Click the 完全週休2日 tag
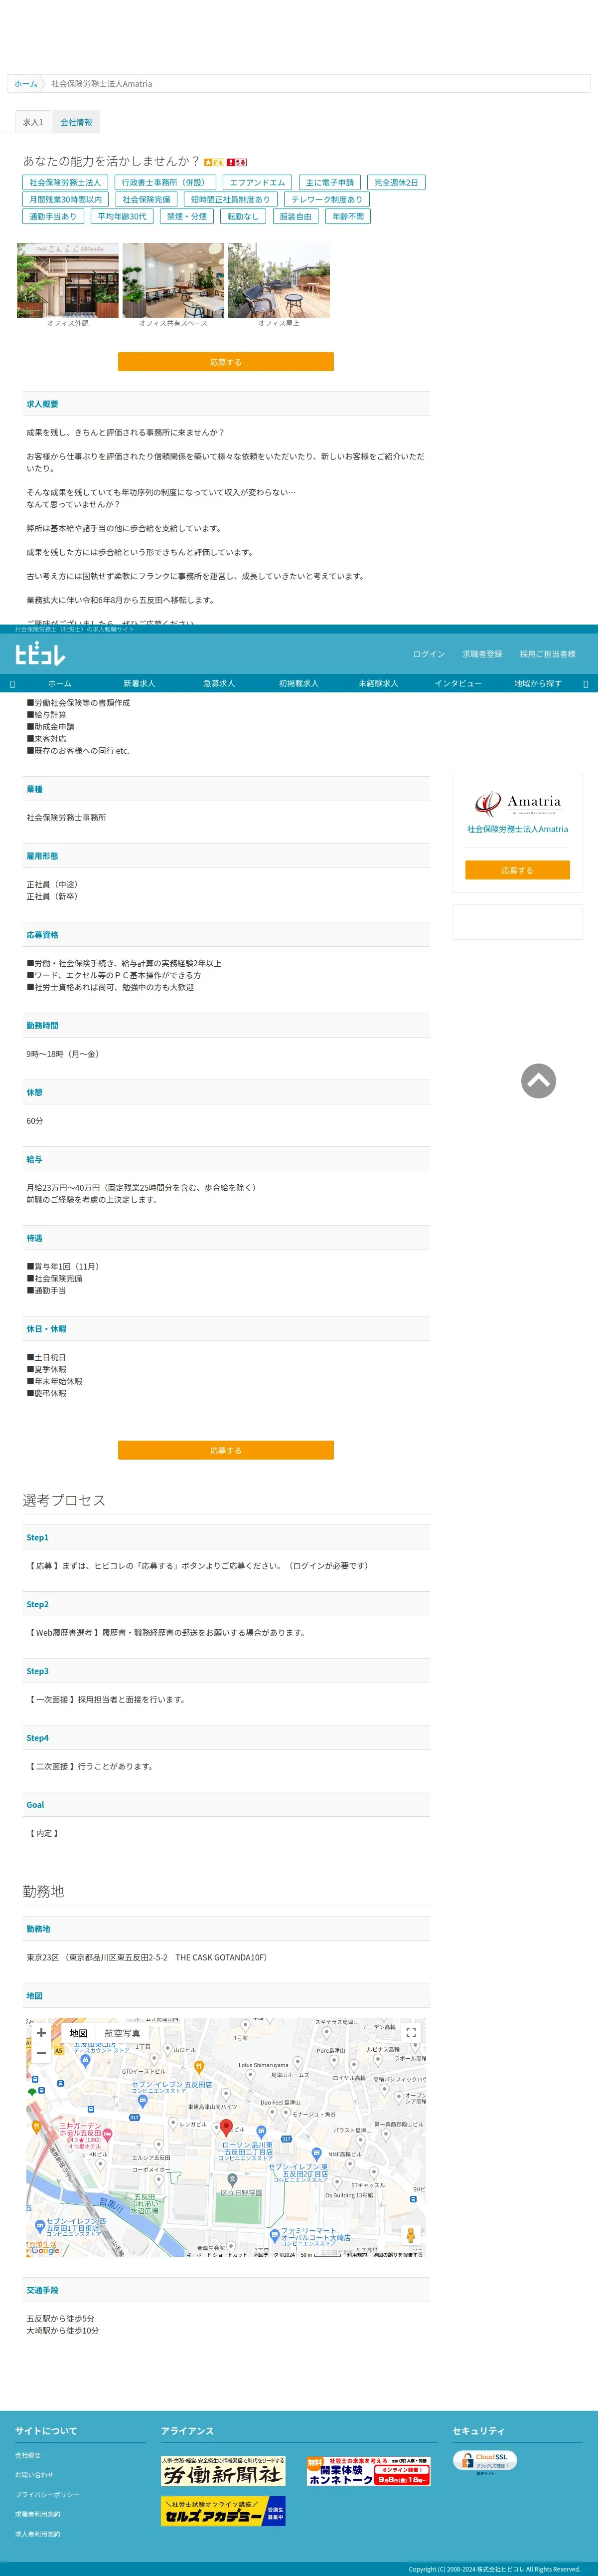This screenshot has height=2576, width=598. click(x=396, y=183)
